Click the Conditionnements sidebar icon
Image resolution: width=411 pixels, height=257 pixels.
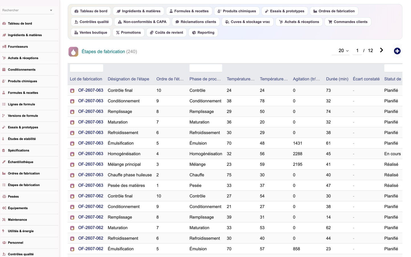pyautogui.click(x=4, y=69)
